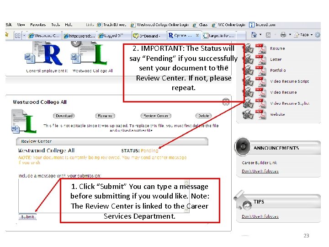Switch to the Logged Off tab
This screenshot has height=247, width=329.
coord(114,36)
